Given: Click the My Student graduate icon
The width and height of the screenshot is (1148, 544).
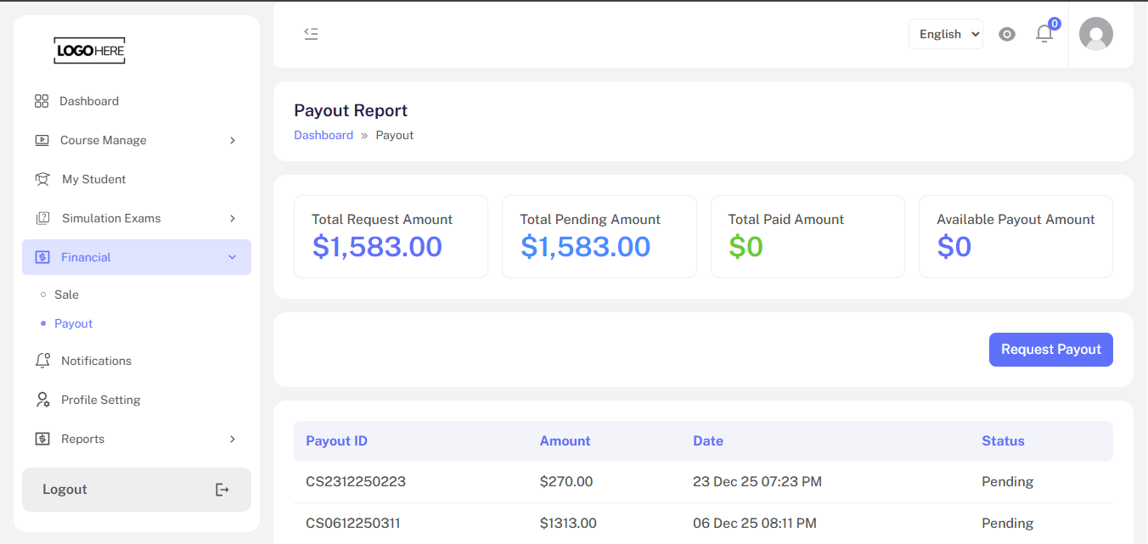Looking at the screenshot, I should coord(42,179).
